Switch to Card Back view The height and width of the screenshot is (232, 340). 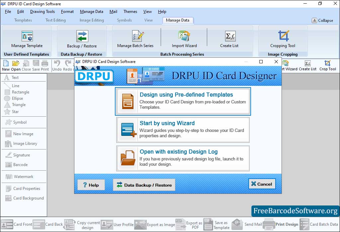pos(48,224)
